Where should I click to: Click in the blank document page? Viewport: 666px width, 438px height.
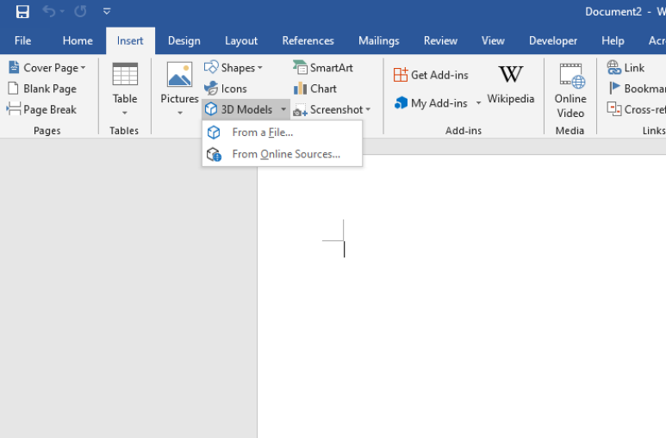pyautogui.click(x=462, y=297)
